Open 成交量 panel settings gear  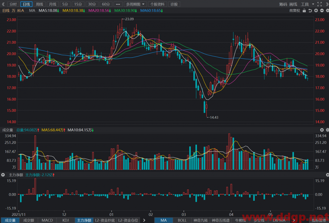click(327, 130)
